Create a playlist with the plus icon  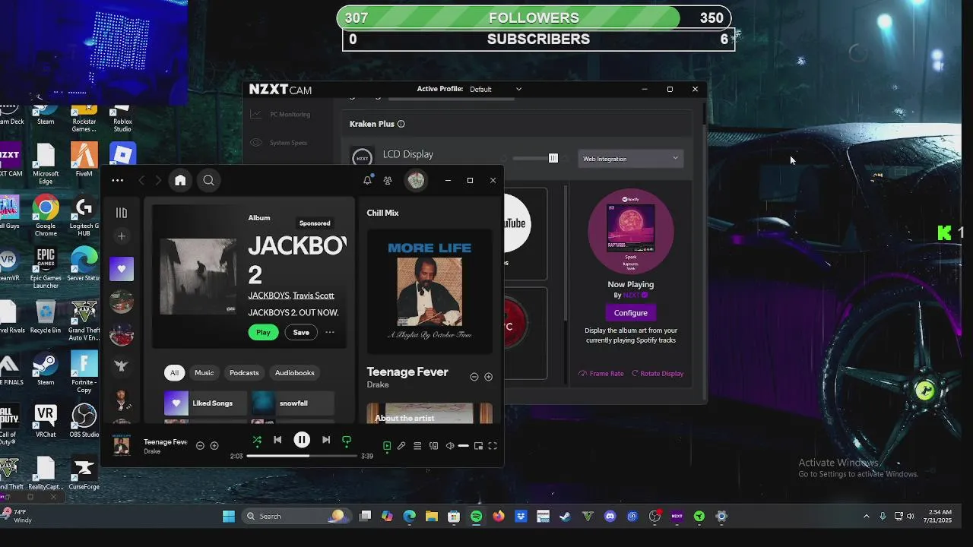(122, 236)
